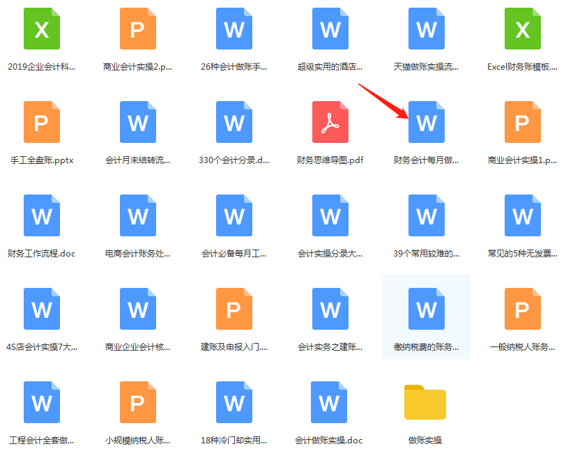The image size is (566, 458).
Task: Select the 超级实用的酒店 Word document
Action: (x=330, y=29)
